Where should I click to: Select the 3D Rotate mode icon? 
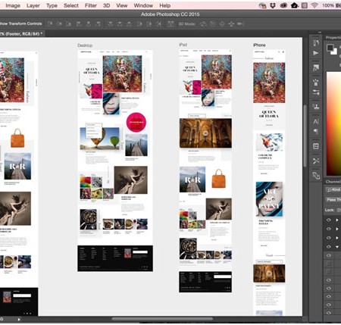tap(203, 24)
